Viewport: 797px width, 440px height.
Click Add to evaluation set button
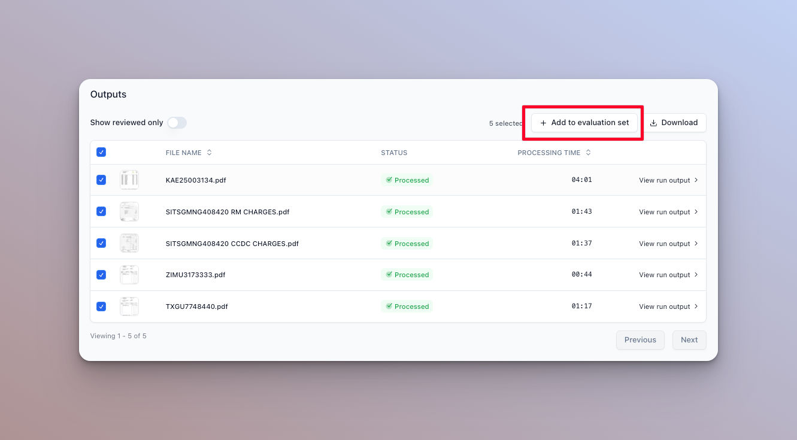[x=584, y=123]
